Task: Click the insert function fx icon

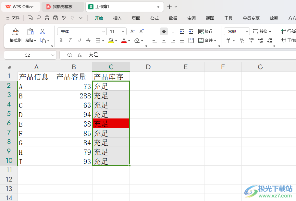Action: pyautogui.click(x=80, y=55)
